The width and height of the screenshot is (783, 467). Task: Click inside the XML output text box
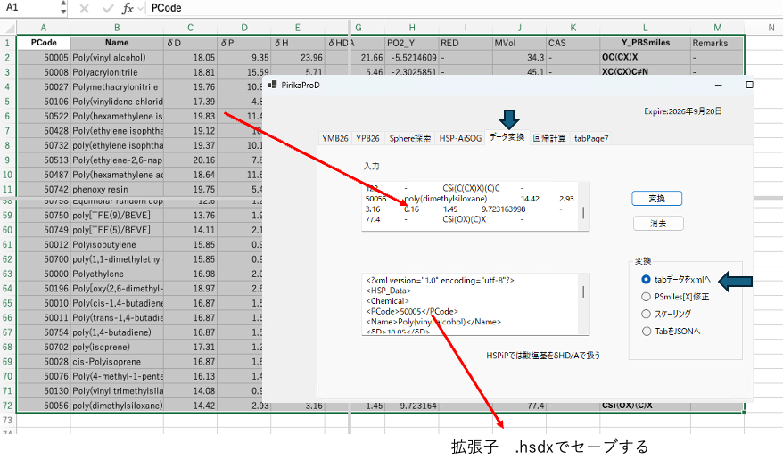pos(468,303)
